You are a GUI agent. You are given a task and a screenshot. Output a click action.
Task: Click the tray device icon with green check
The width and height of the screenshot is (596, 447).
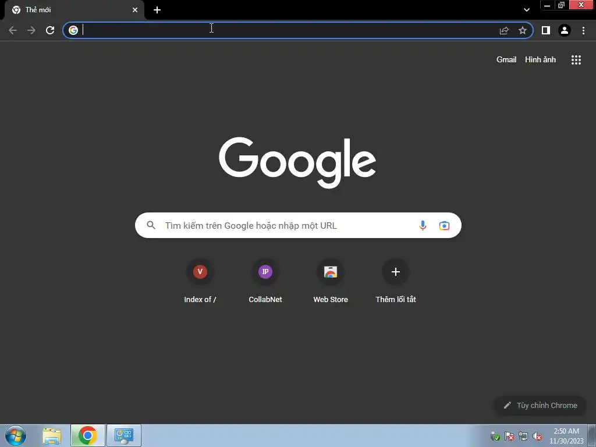495,437
